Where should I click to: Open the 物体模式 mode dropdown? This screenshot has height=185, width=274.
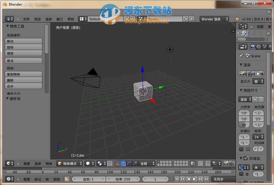(70, 163)
